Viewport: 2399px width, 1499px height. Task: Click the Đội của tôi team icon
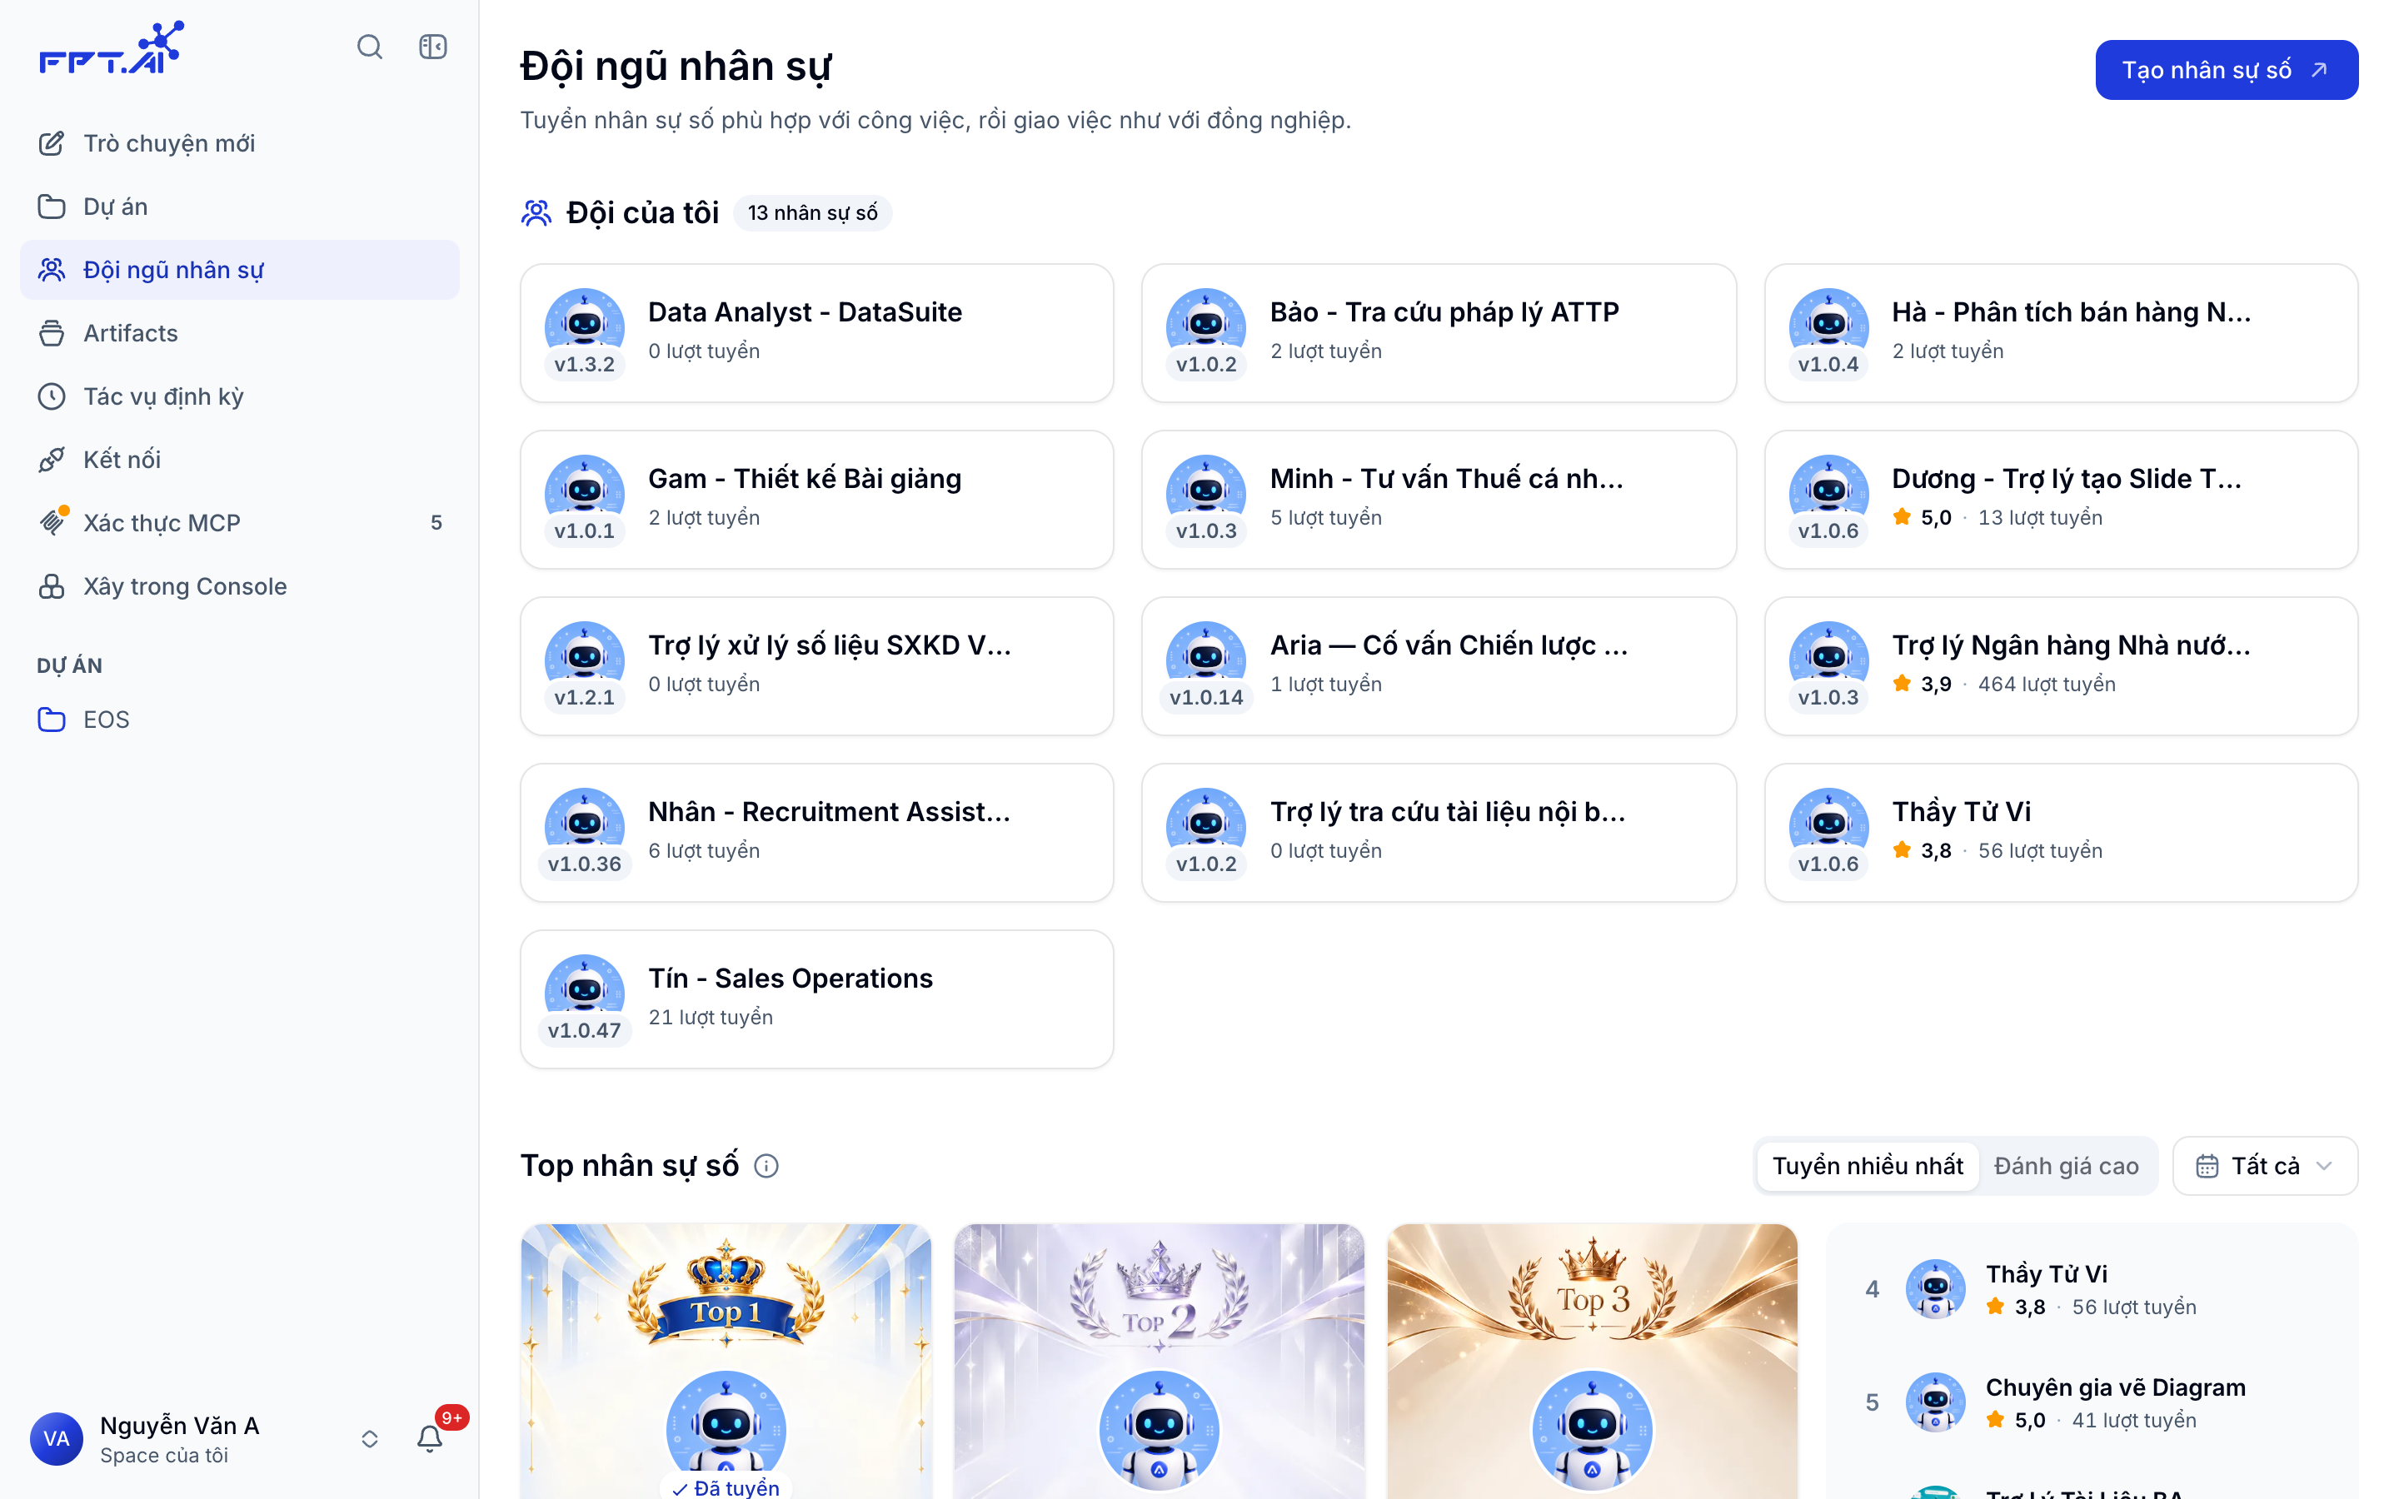[536, 213]
